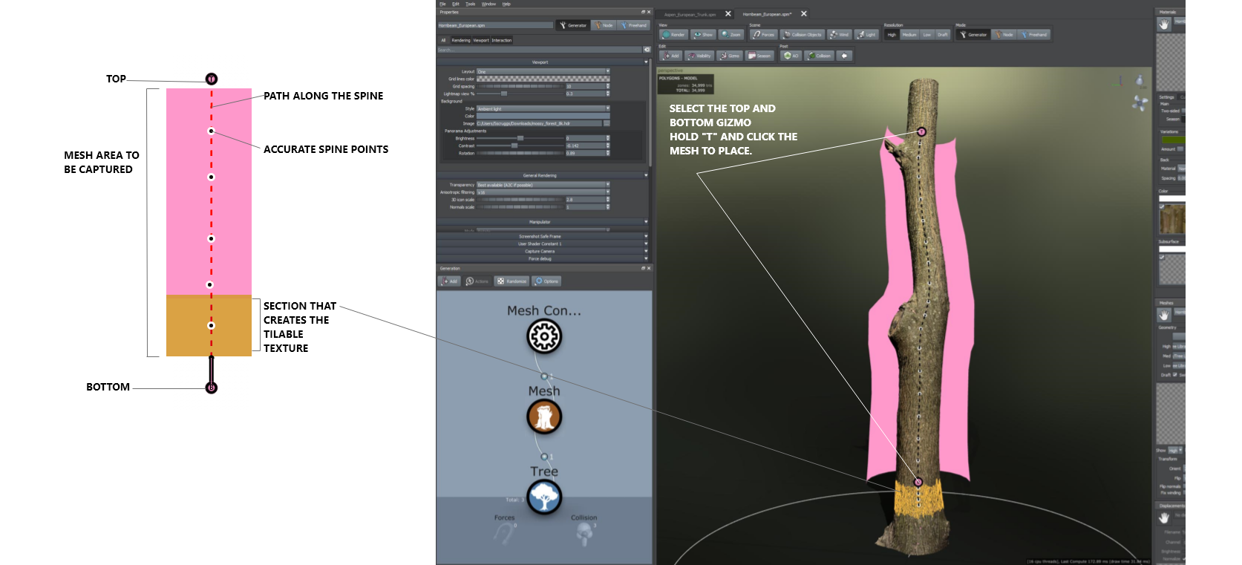Viewport: 1242px width, 565px height.
Task: Expand the Screenshot Safe Frame section
Action: click(x=543, y=236)
